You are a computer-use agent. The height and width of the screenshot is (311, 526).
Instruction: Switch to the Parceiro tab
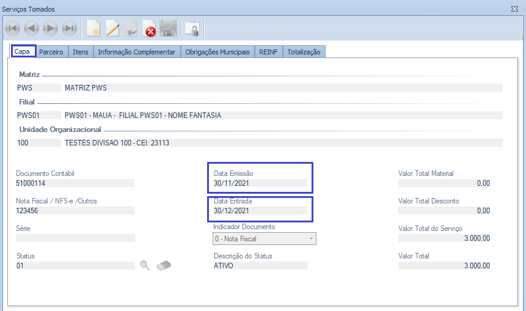click(x=51, y=52)
